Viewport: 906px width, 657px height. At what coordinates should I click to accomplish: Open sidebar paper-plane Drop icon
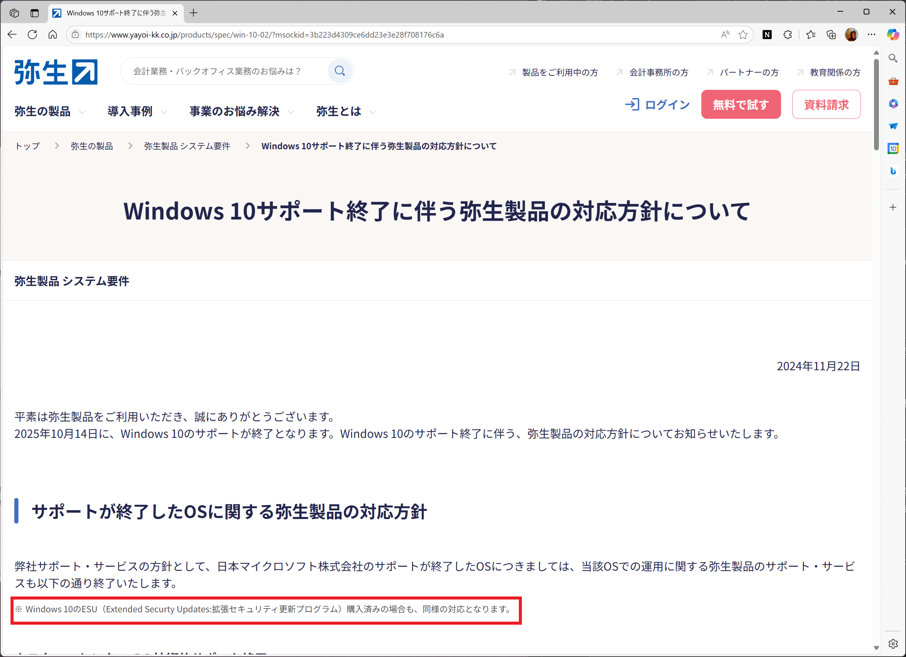(893, 126)
